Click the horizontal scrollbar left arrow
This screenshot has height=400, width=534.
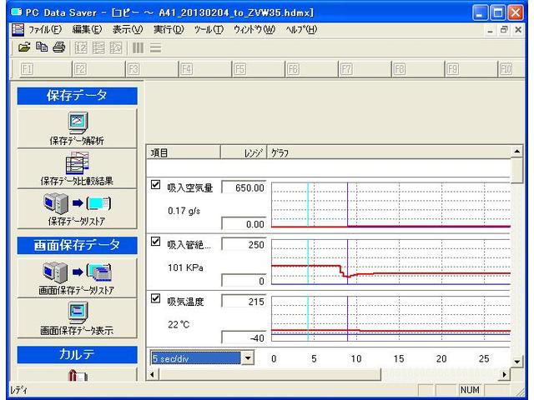152,374
